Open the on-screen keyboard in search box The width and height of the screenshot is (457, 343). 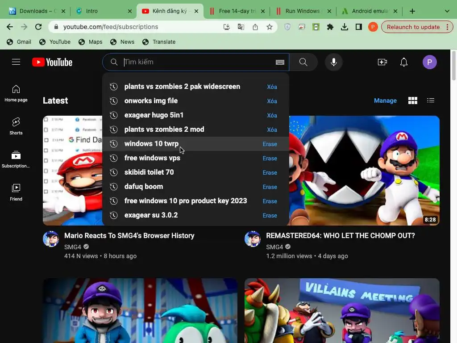[280, 62]
